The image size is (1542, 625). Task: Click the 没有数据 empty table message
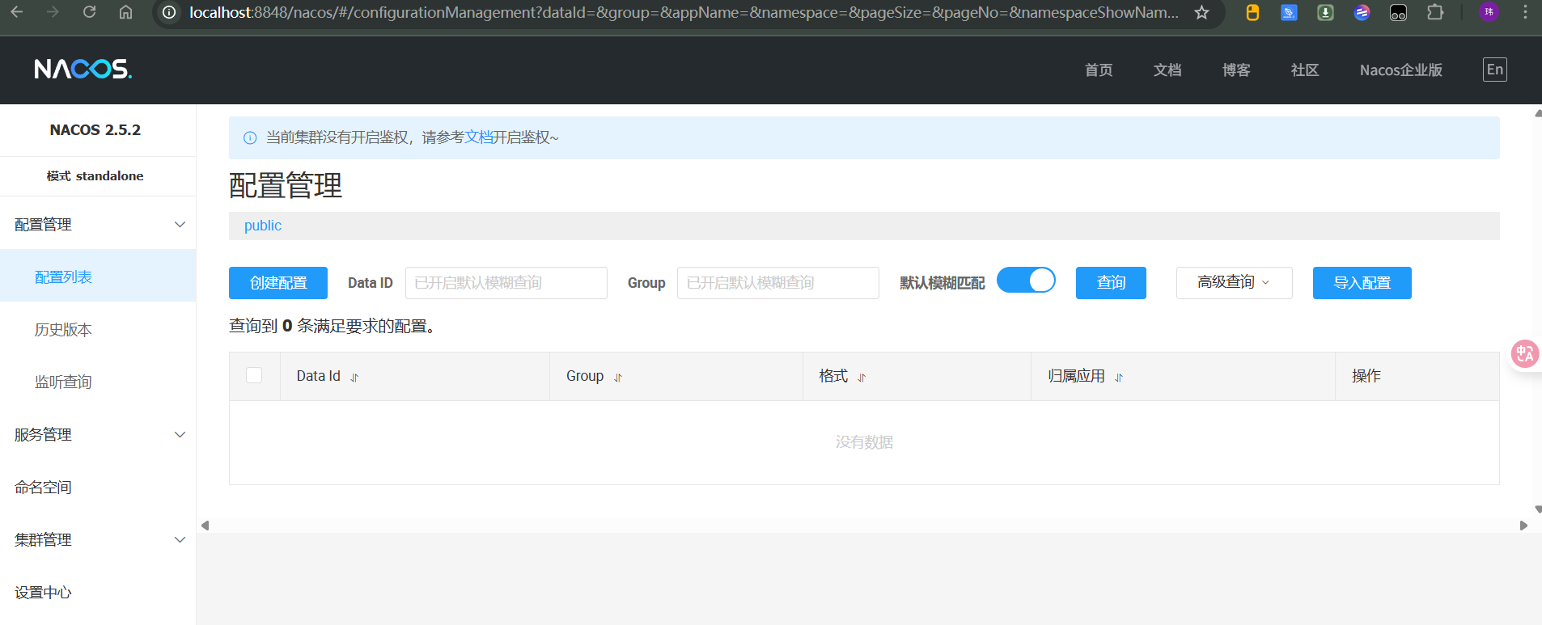(x=864, y=442)
